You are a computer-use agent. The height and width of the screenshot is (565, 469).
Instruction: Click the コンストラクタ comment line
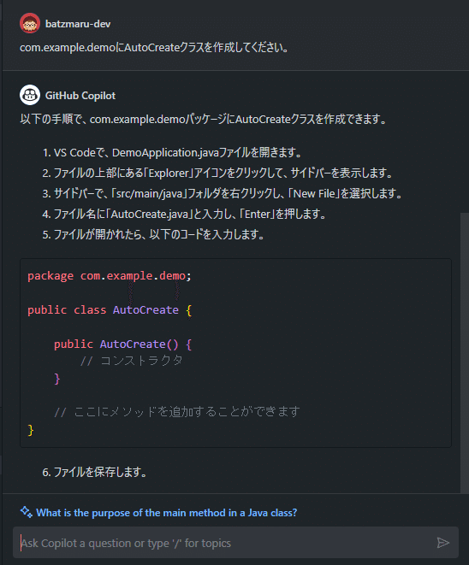(x=132, y=361)
